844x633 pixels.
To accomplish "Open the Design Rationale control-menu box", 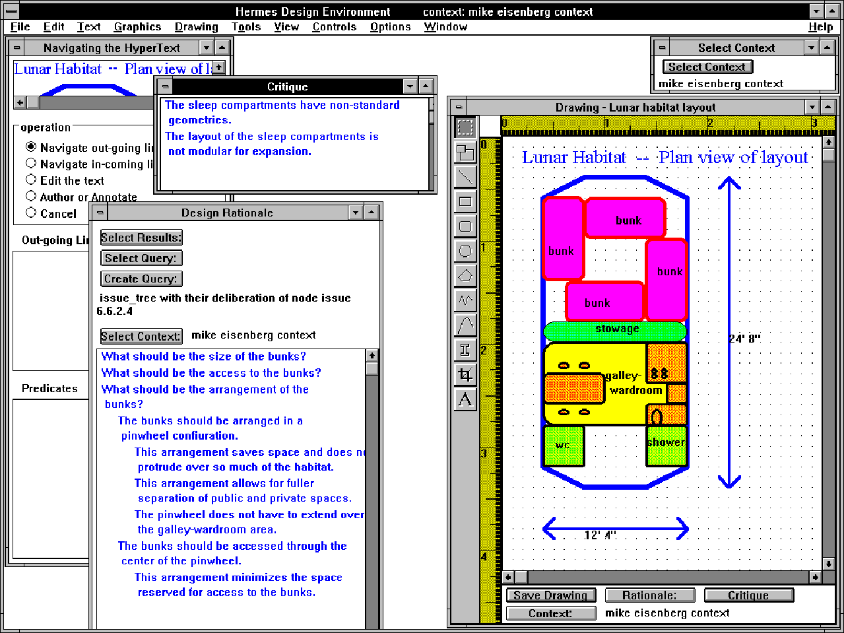I will 100,213.
